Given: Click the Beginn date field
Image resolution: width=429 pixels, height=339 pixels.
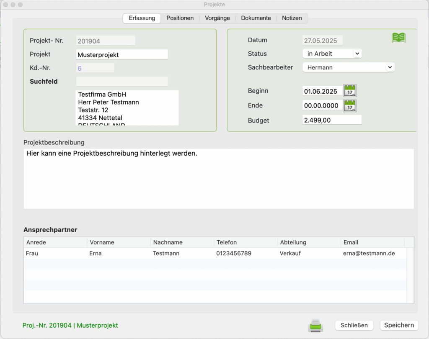Looking at the screenshot, I should click(x=322, y=91).
